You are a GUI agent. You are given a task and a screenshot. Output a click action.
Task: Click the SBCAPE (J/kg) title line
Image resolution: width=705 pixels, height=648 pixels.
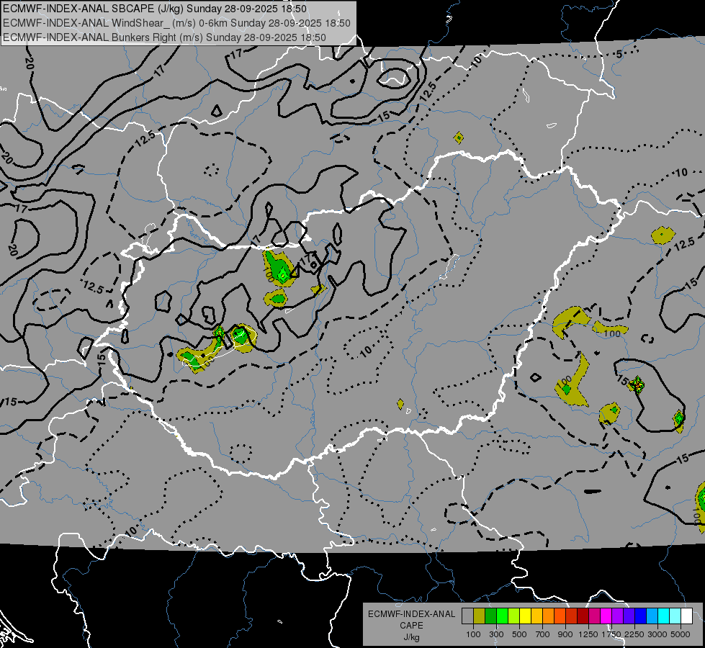point(155,9)
